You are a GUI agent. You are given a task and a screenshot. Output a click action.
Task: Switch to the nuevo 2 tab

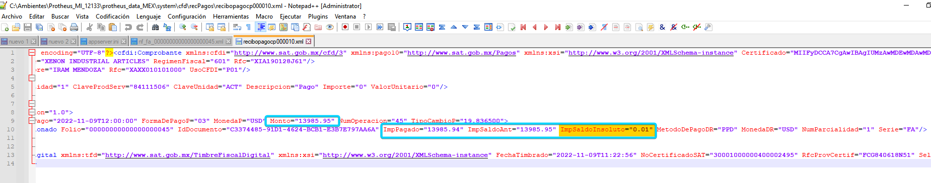(x=58, y=41)
